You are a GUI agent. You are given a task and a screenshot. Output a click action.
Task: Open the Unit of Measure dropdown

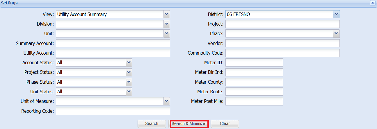[166, 101]
